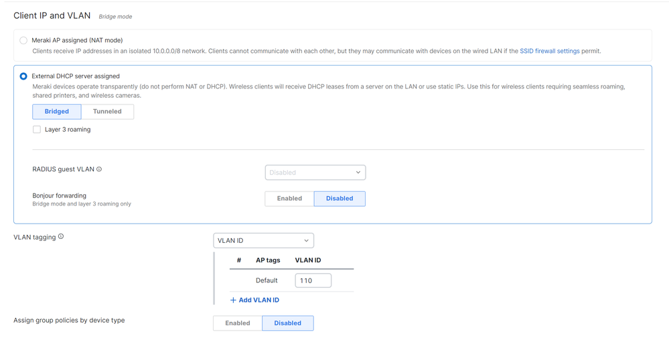Switch to Tunneled mode
The width and height of the screenshot is (669, 348).
click(108, 111)
